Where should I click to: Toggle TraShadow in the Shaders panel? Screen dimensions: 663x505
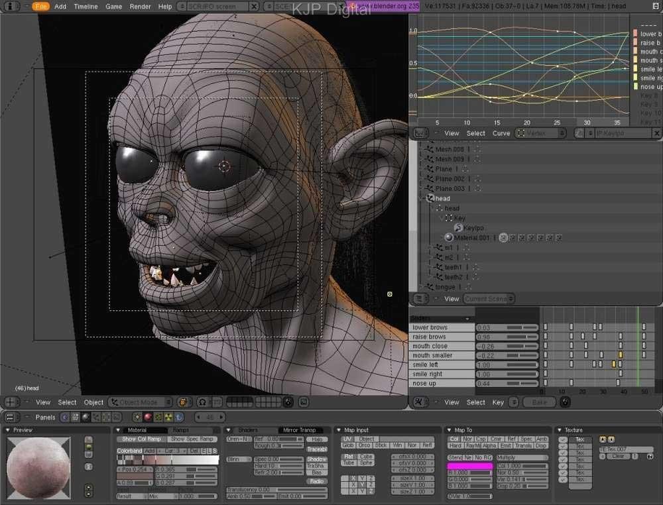pos(316,466)
